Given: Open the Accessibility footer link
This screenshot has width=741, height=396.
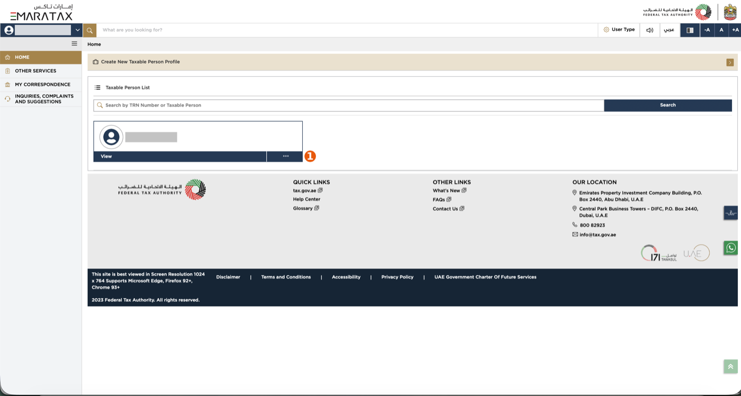Looking at the screenshot, I should (x=346, y=277).
